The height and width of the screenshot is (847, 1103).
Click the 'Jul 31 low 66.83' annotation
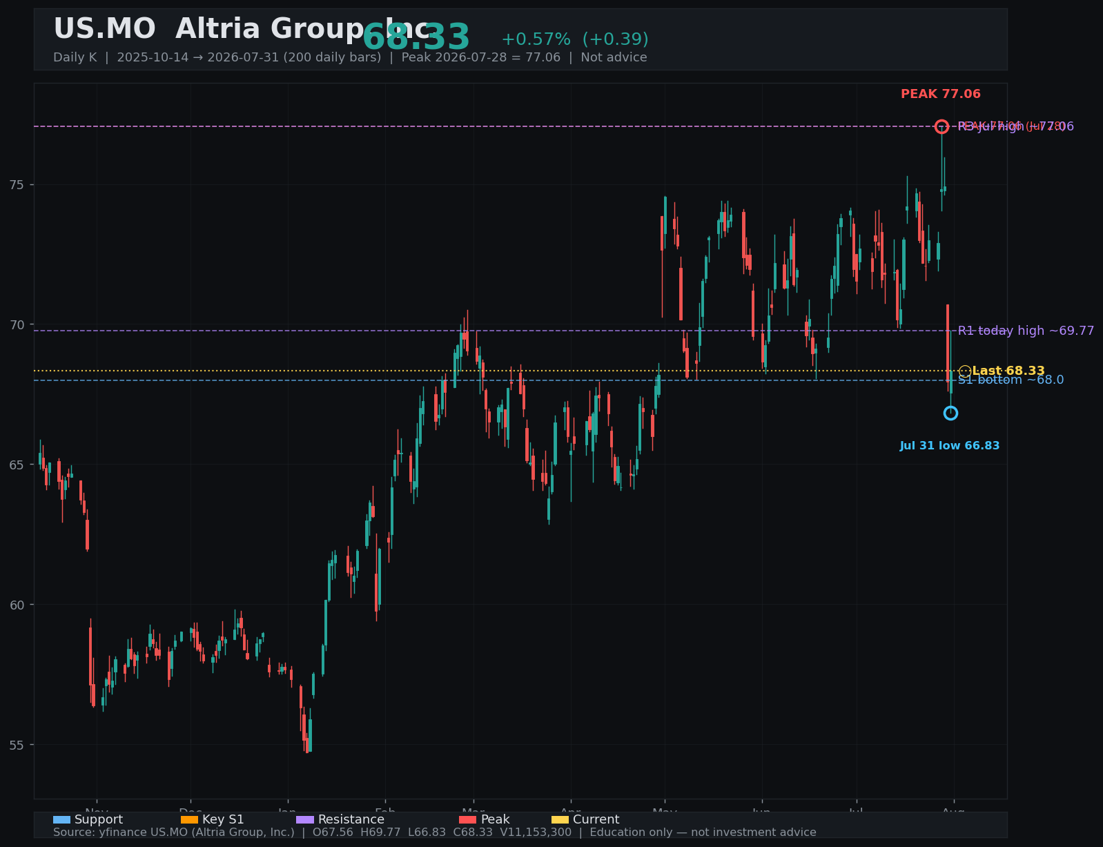pos(950,446)
